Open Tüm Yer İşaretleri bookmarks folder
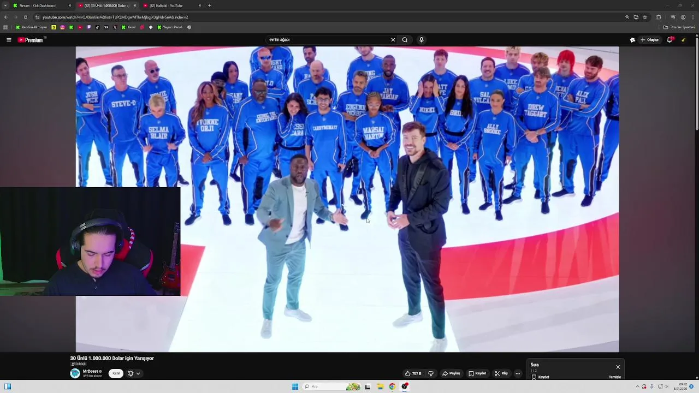 679,27
